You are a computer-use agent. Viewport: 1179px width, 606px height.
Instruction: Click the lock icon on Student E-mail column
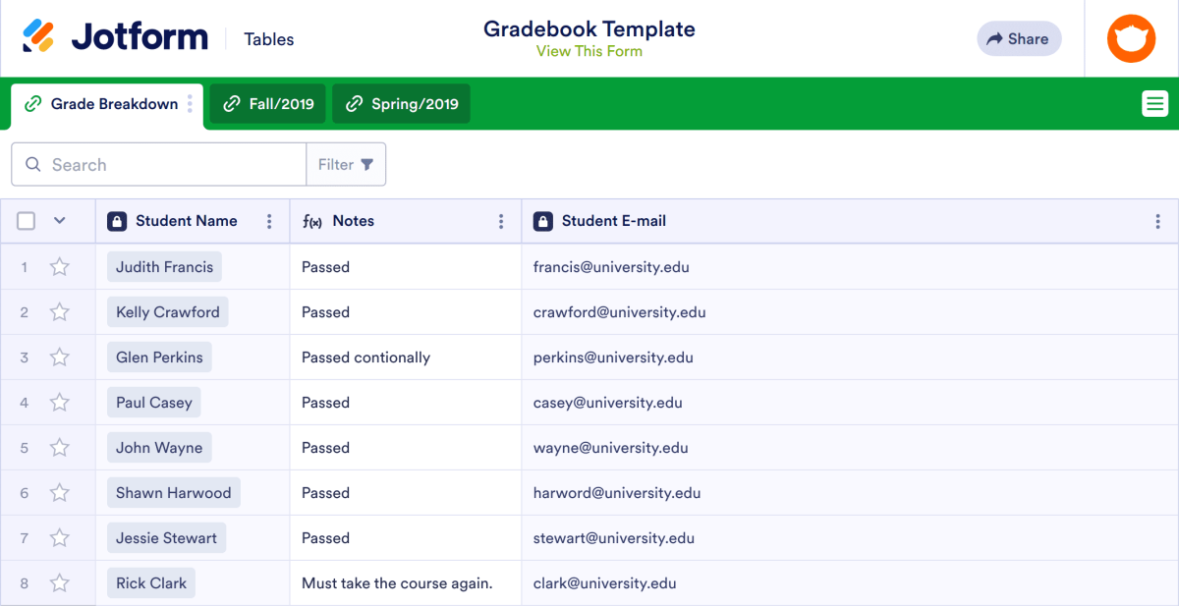coord(543,221)
